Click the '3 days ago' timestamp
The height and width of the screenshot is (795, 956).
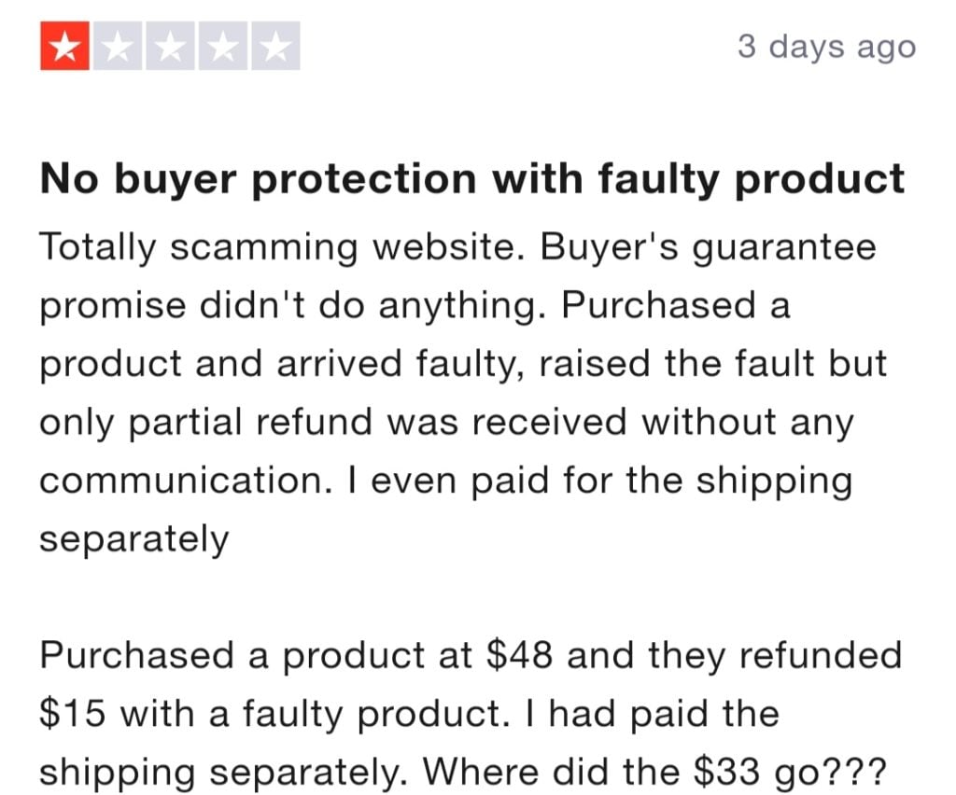[x=827, y=48]
